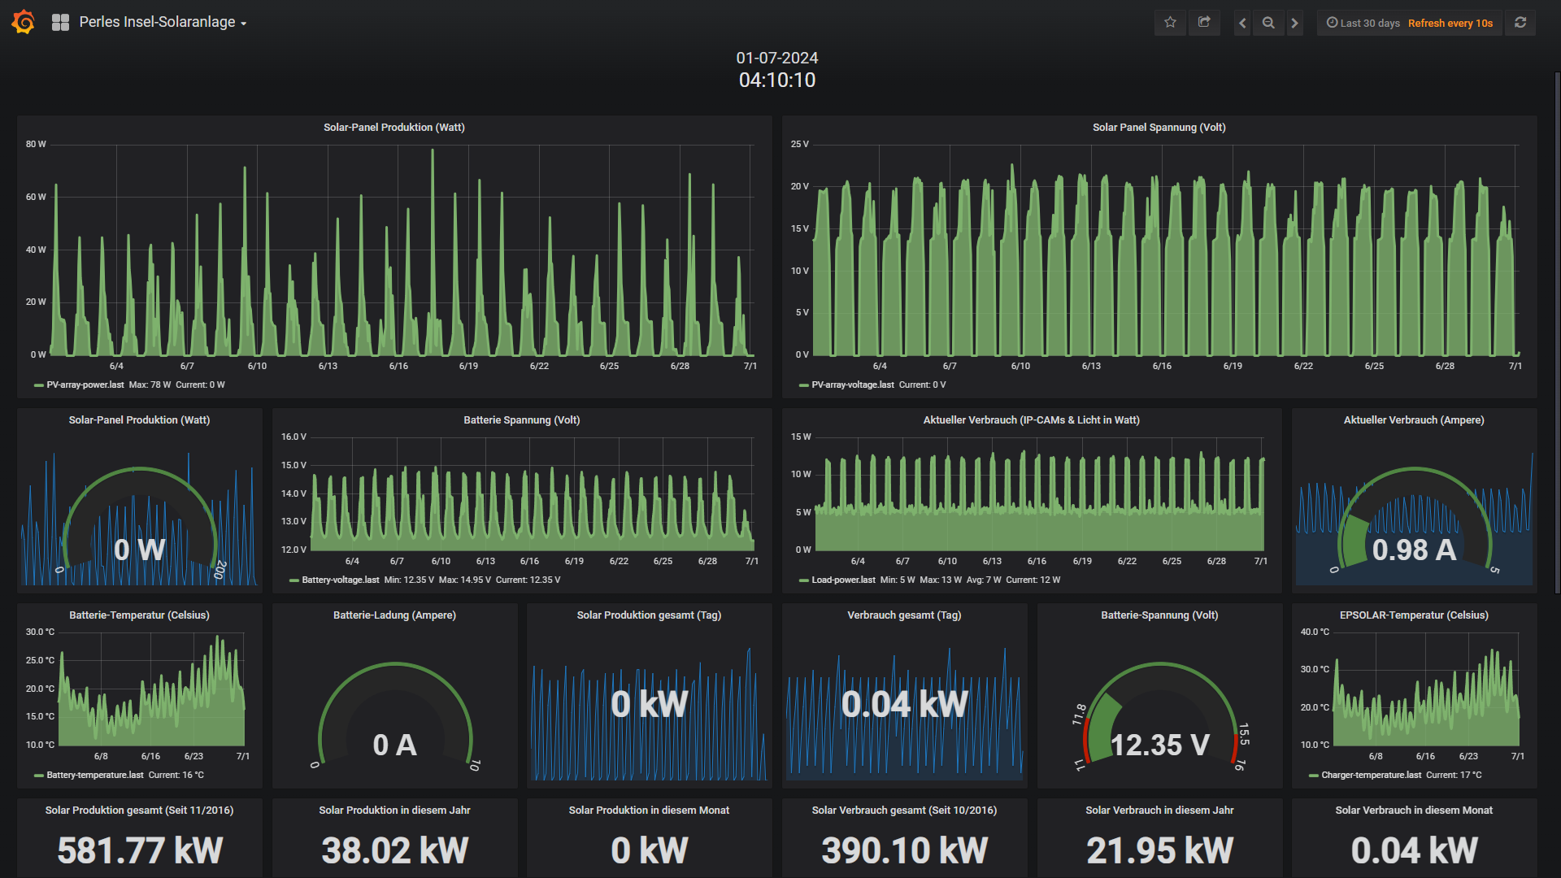1561x878 pixels.
Task: Open Batterie Spannung (Volt) panel menu
Action: coord(521,420)
